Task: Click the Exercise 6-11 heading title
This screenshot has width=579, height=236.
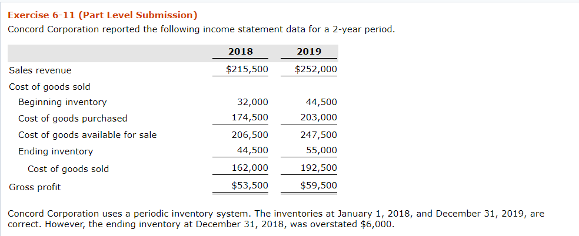Action: (x=102, y=15)
